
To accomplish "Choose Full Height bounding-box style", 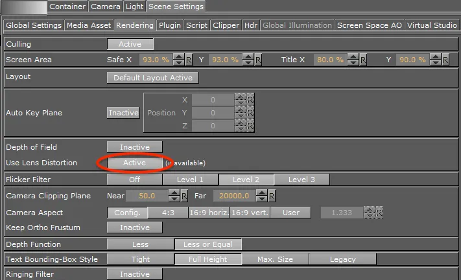I will [x=208, y=259].
